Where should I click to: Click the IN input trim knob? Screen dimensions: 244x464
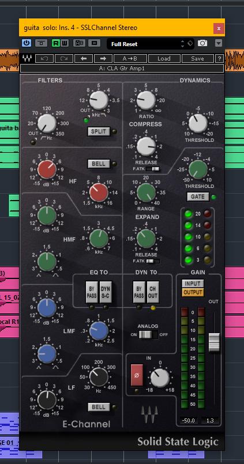pos(160,378)
